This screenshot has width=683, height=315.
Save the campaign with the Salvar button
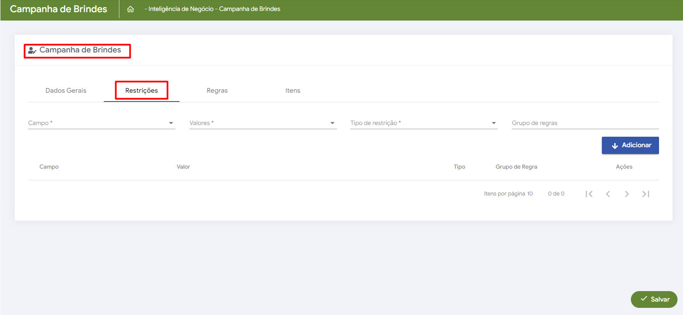click(654, 299)
